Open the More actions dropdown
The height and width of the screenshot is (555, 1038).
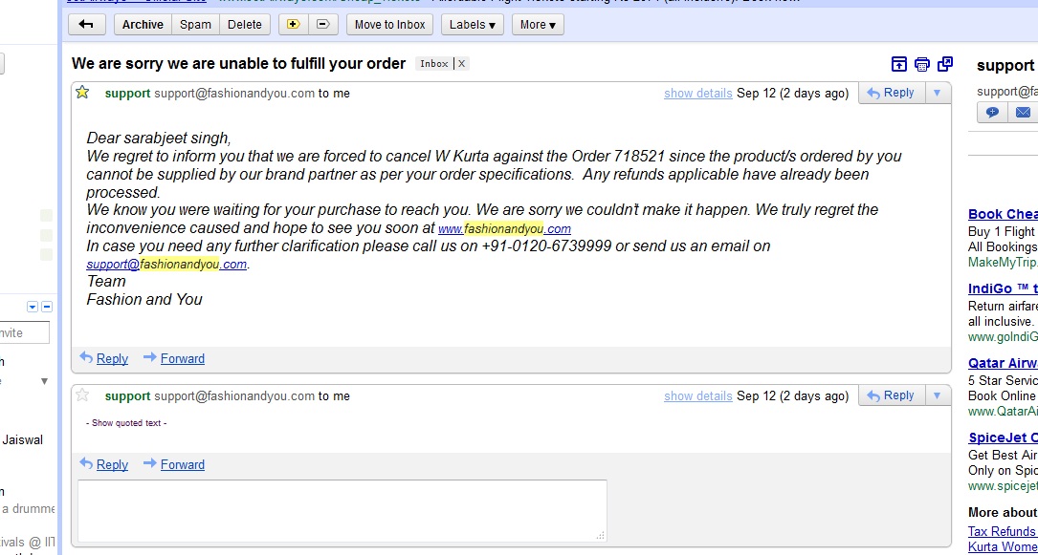tap(538, 25)
